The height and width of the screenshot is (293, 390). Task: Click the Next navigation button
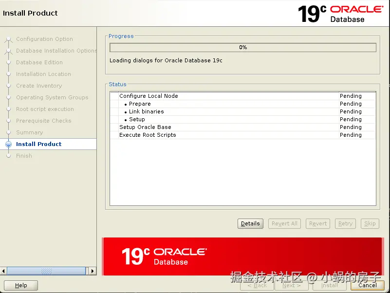(x=291, y=285)
